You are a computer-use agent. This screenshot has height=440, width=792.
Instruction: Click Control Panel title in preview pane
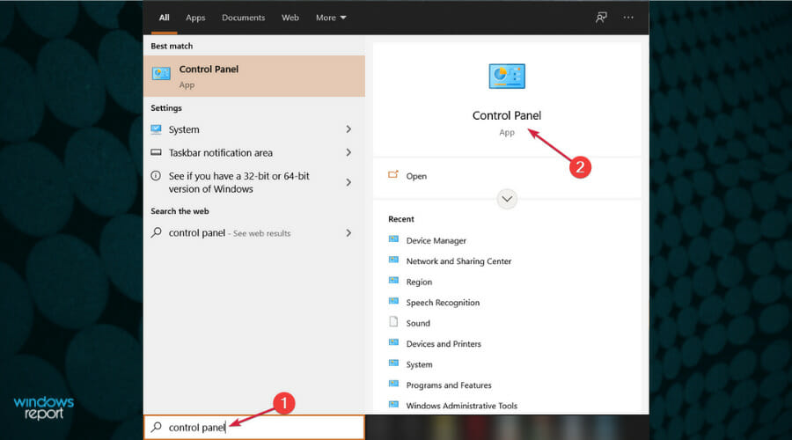tap(507, 115)
